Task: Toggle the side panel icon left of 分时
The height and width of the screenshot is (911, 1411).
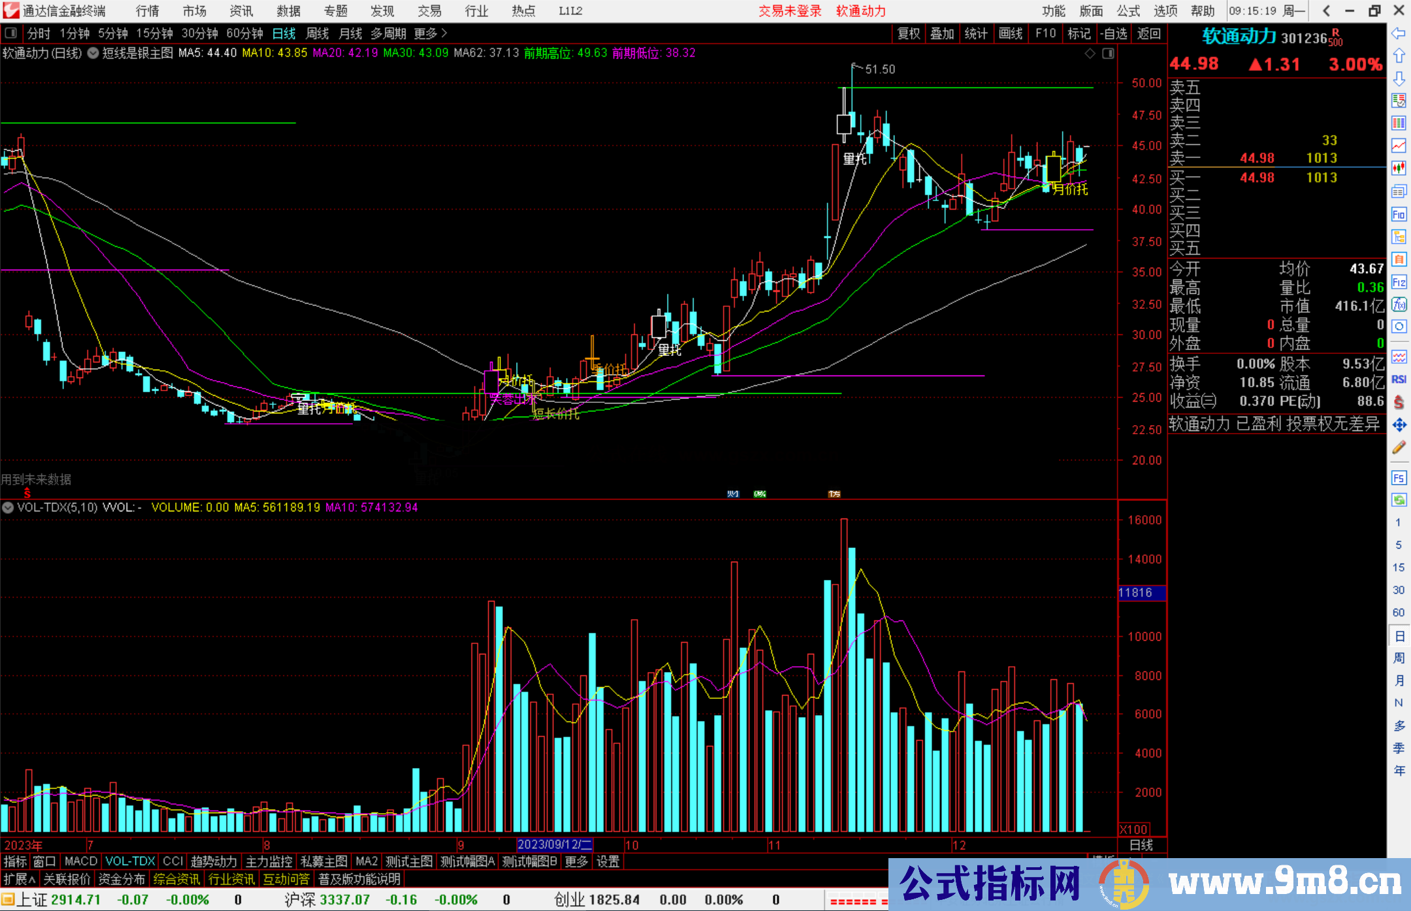Action: coord(11,33)
